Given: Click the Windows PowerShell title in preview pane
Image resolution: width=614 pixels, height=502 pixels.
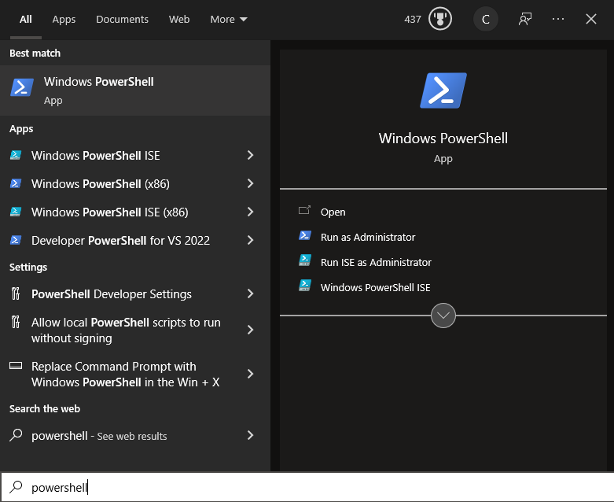Looking at the screenshot, I should coord(443,138).
